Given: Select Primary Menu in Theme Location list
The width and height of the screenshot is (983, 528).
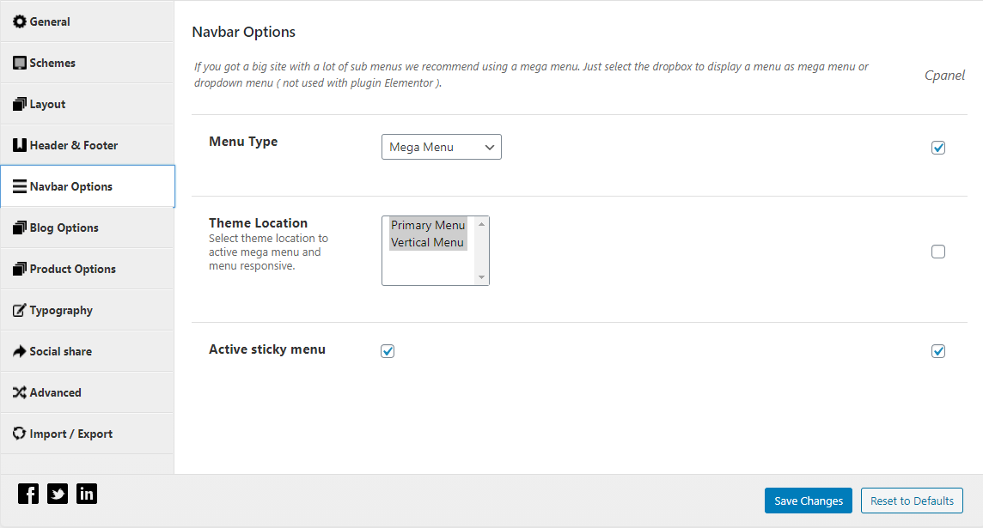Looking at the screenshot, I should 428,225.
